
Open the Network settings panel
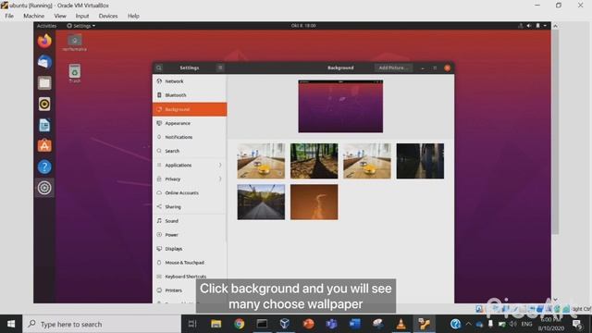point(190,81)
